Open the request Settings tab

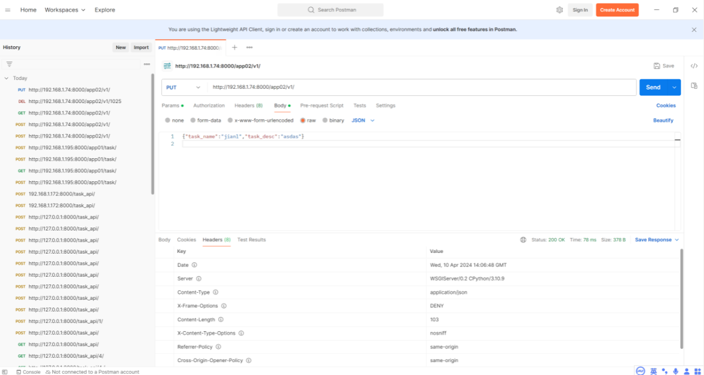point(386,105)
